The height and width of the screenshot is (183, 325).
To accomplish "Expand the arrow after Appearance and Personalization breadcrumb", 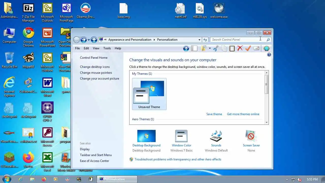I will point(154,40).
